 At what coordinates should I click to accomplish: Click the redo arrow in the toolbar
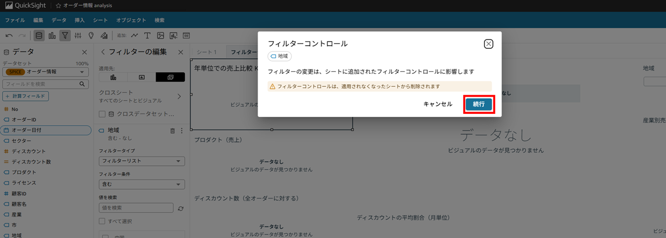click(x=22, y=35)
